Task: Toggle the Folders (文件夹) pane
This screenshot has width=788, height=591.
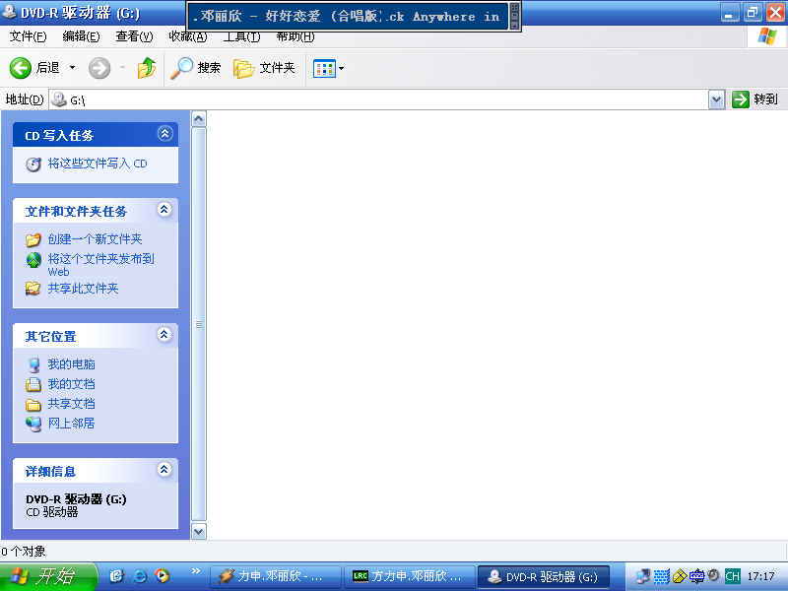Action: coord(264,68)
